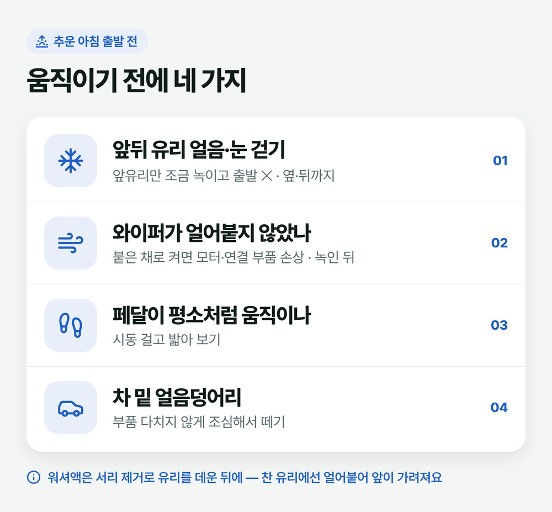Click the number 01 label
Image resolution: width=552 pixels, height=512 pixels.
500,161
